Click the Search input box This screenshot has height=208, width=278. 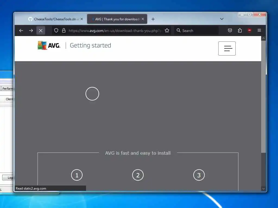click(x=196, y=31)
